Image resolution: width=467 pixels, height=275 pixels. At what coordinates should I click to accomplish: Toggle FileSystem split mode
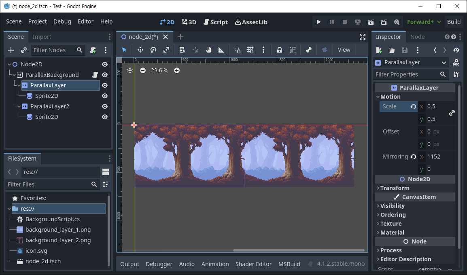pos(106,172)
